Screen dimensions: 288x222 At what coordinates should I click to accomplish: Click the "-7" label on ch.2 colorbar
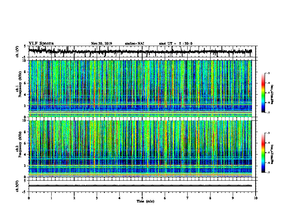point(268,173)
